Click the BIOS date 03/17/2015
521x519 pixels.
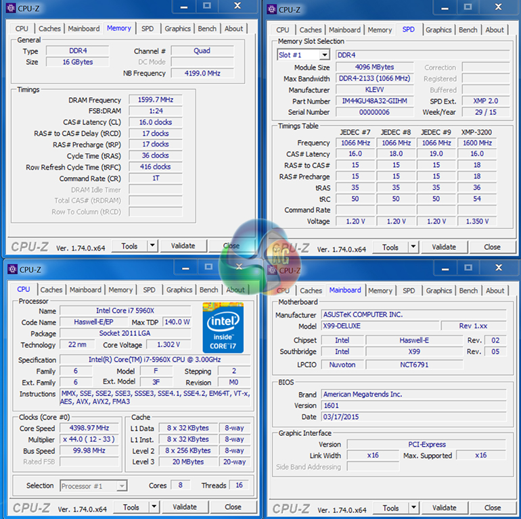(x=413, y=417)
